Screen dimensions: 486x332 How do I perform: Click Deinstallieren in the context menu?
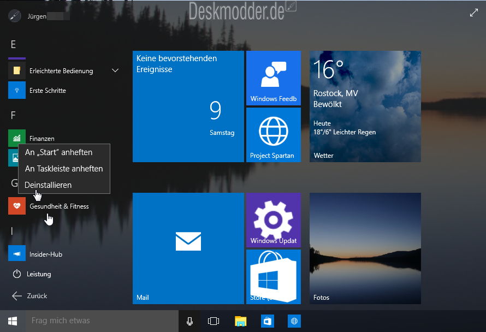pos(48,185)
